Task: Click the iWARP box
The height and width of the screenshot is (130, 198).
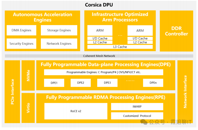Action: (x=137, y=106)
